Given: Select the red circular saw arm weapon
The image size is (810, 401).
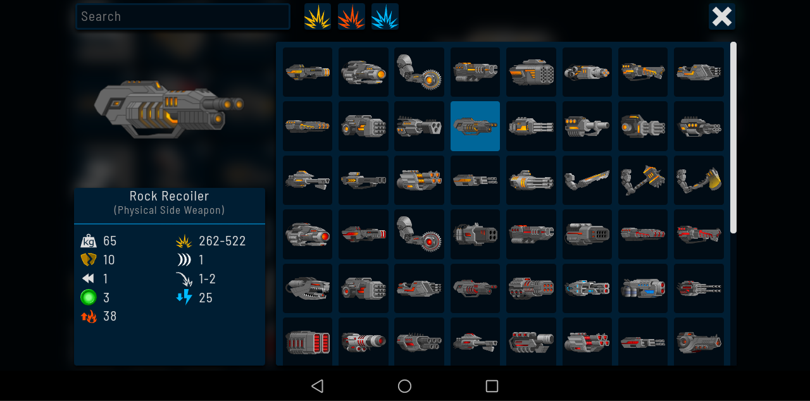Looking at the screenshot, I should (419, 234).
